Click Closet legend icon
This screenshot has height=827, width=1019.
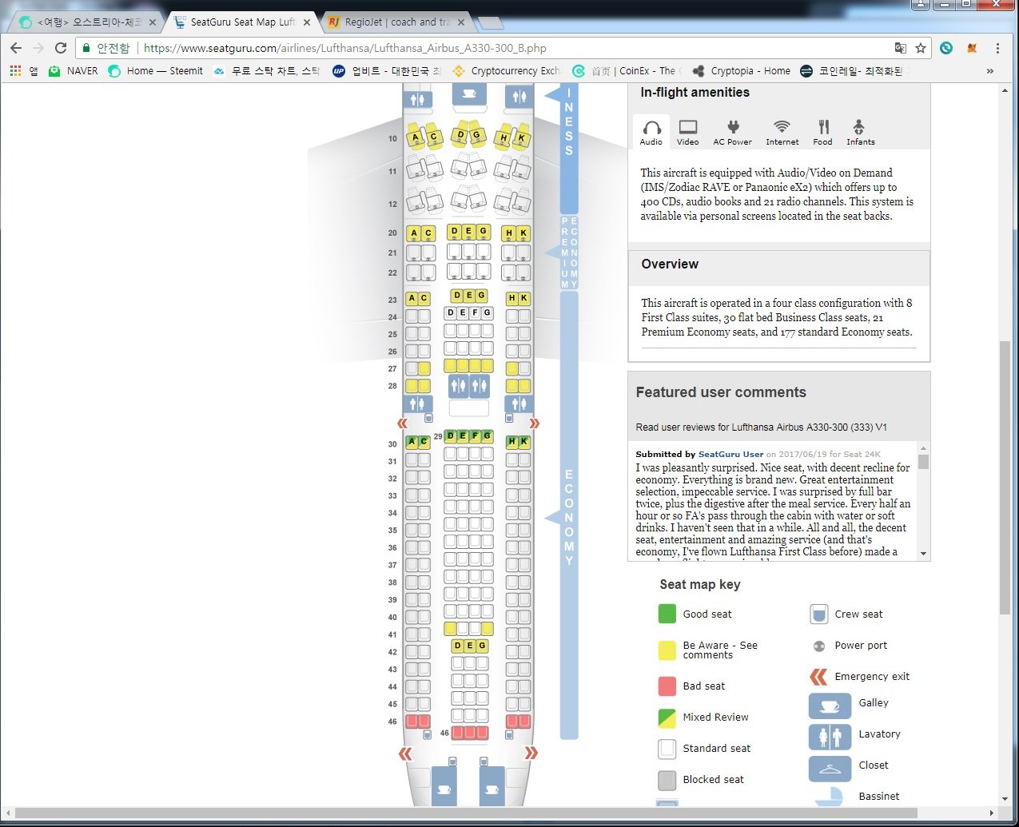830,768
